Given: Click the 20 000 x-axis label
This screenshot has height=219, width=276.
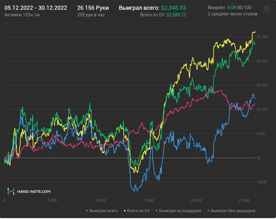Looking at the screenshot, I should coord(196,200).
